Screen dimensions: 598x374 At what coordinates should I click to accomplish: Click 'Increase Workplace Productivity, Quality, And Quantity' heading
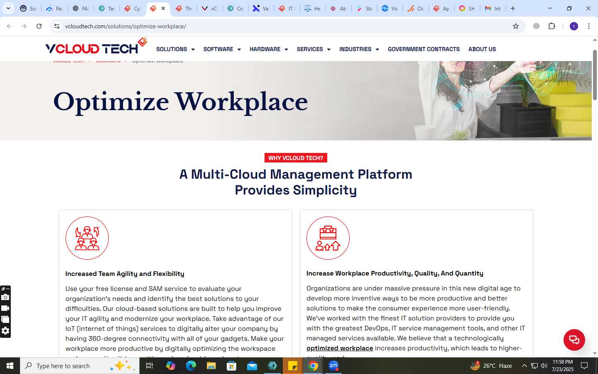coord(395,273)
